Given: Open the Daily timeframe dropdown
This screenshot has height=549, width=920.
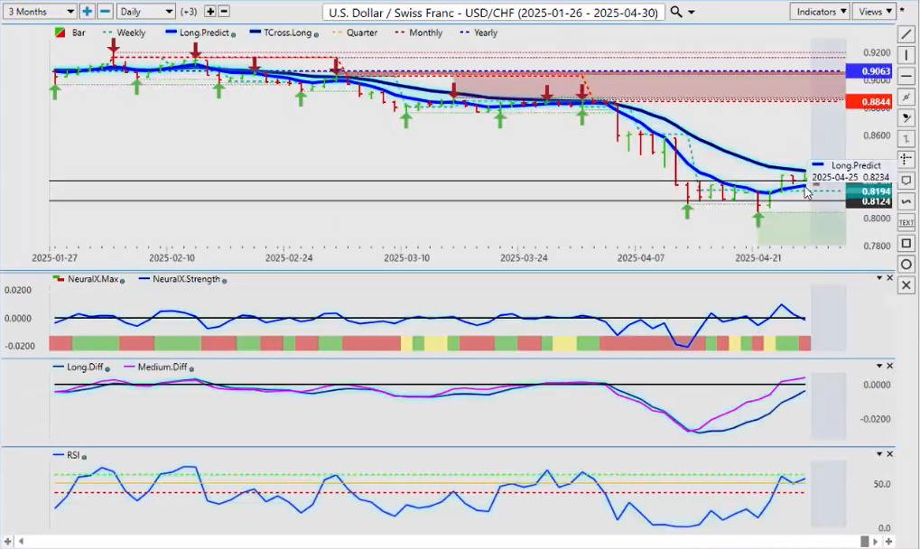Looking at the screenshot, I should click(x=145, y=12).
